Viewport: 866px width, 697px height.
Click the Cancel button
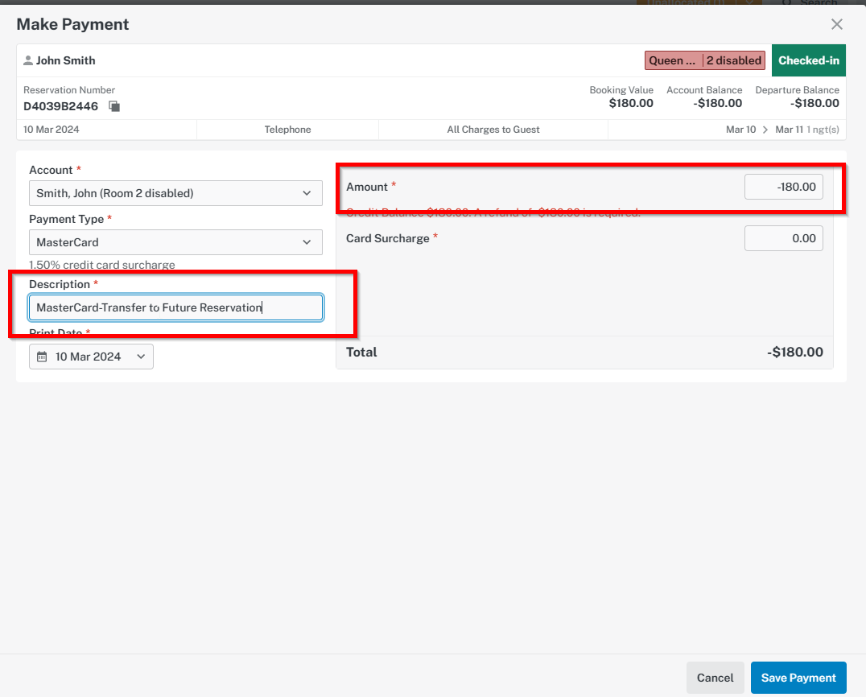tap(715, 678)
